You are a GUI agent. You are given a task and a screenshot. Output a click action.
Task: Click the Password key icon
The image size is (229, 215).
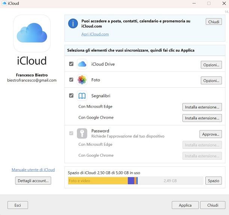(82, 133)
